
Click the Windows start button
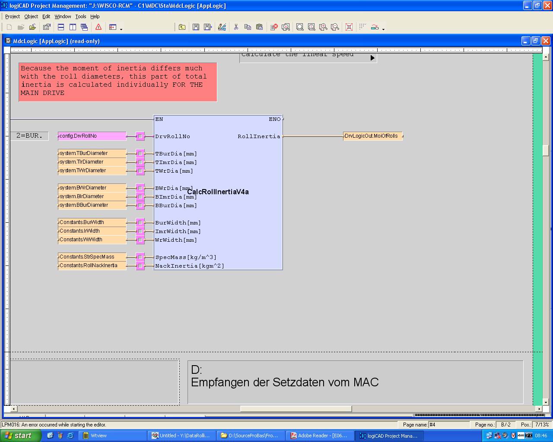21,436
